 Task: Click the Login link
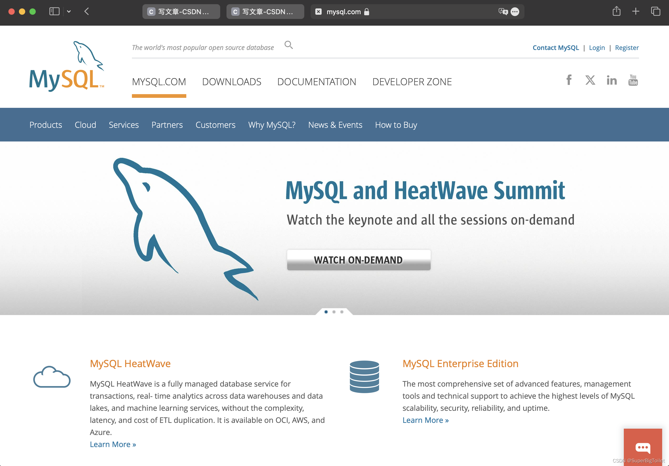pyautogui.click(x=597, y=48)
